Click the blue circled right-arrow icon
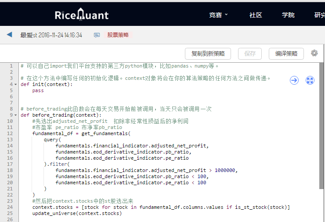This screenshot has width=325, height=222. coord(294,80)
